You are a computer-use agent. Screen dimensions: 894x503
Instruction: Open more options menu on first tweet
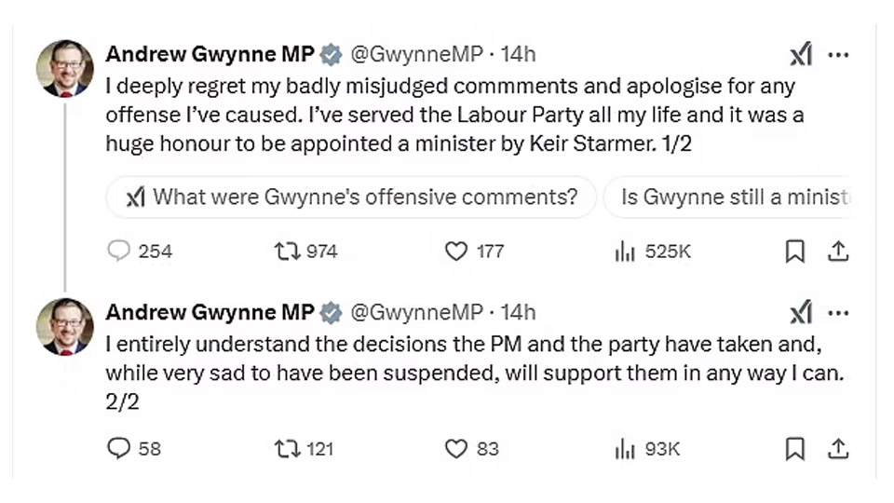click(838, 56)
